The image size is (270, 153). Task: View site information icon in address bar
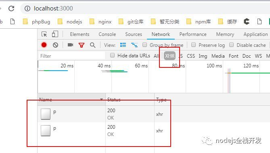point(27,8)
